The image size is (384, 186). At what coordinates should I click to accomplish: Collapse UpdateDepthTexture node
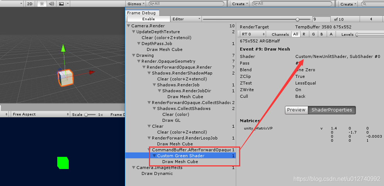point(134,32)
